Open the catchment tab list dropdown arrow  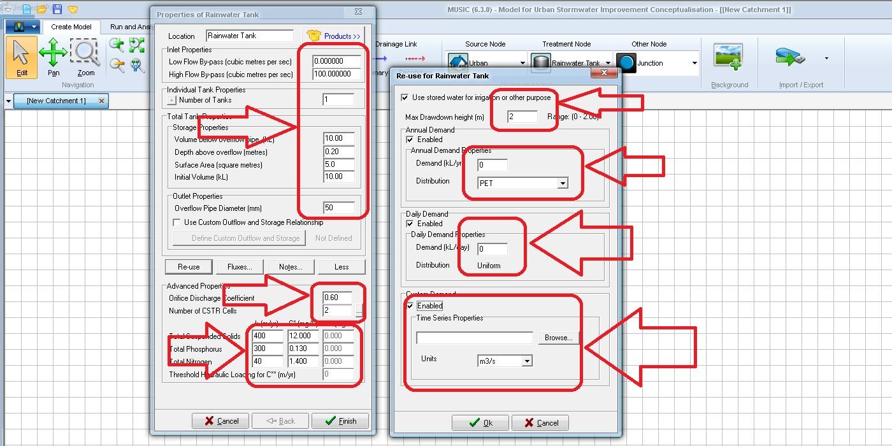(x=8, y=101)
